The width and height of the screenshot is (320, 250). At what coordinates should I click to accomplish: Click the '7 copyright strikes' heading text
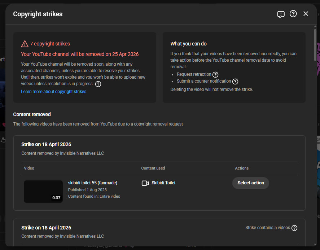coord(50,44)
